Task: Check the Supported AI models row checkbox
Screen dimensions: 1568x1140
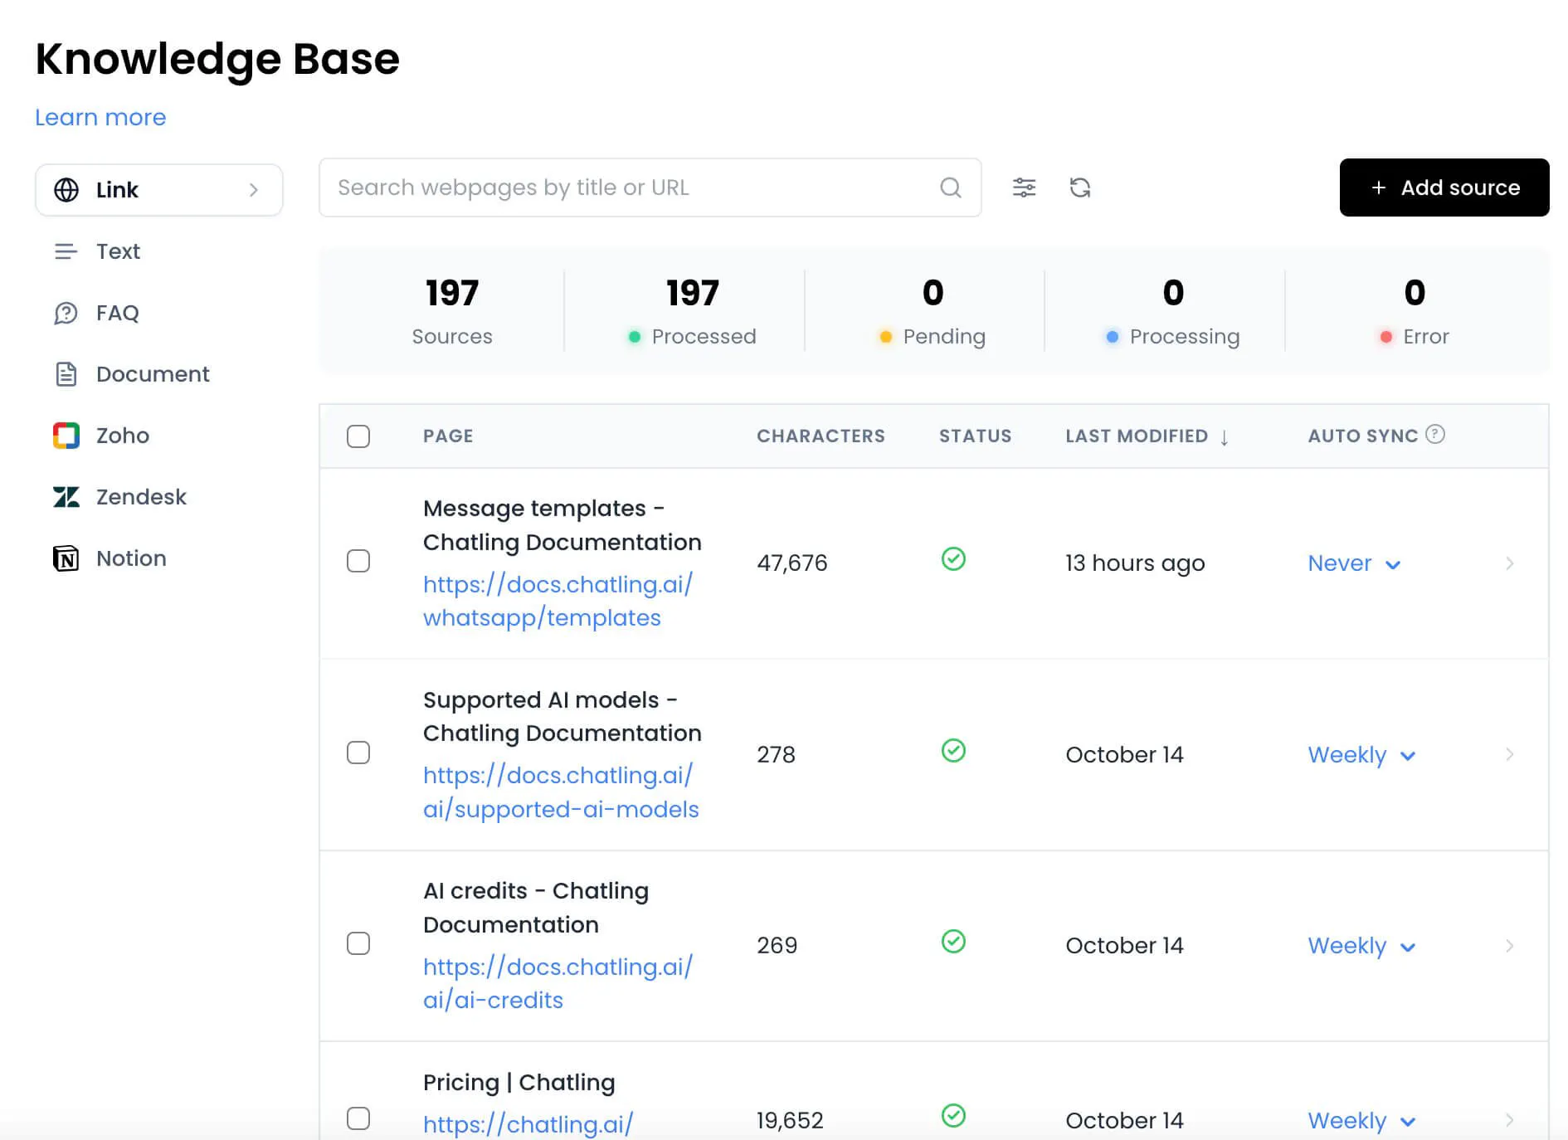Action: pos(358,753)
